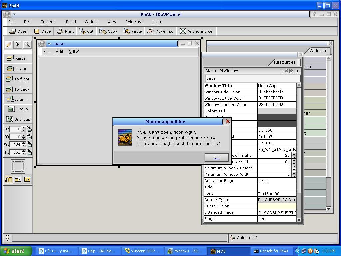This screenshot has width=341, height=256.
Task: Click the Group widgets icon
Action: tap(11, 109)
